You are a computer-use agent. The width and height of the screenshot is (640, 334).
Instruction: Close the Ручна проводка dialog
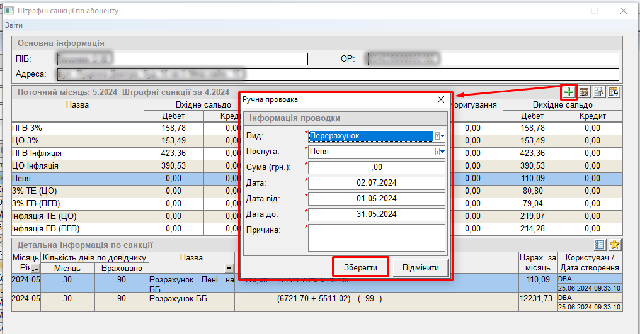[x=441, y=99]
